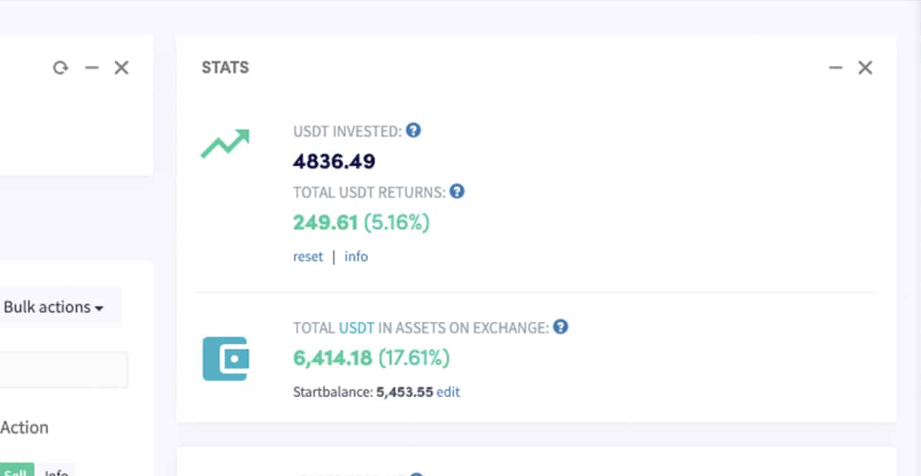Screen dimensions: 921x476
Task: Close the STATS panel
Action: (x=865, y=68)
